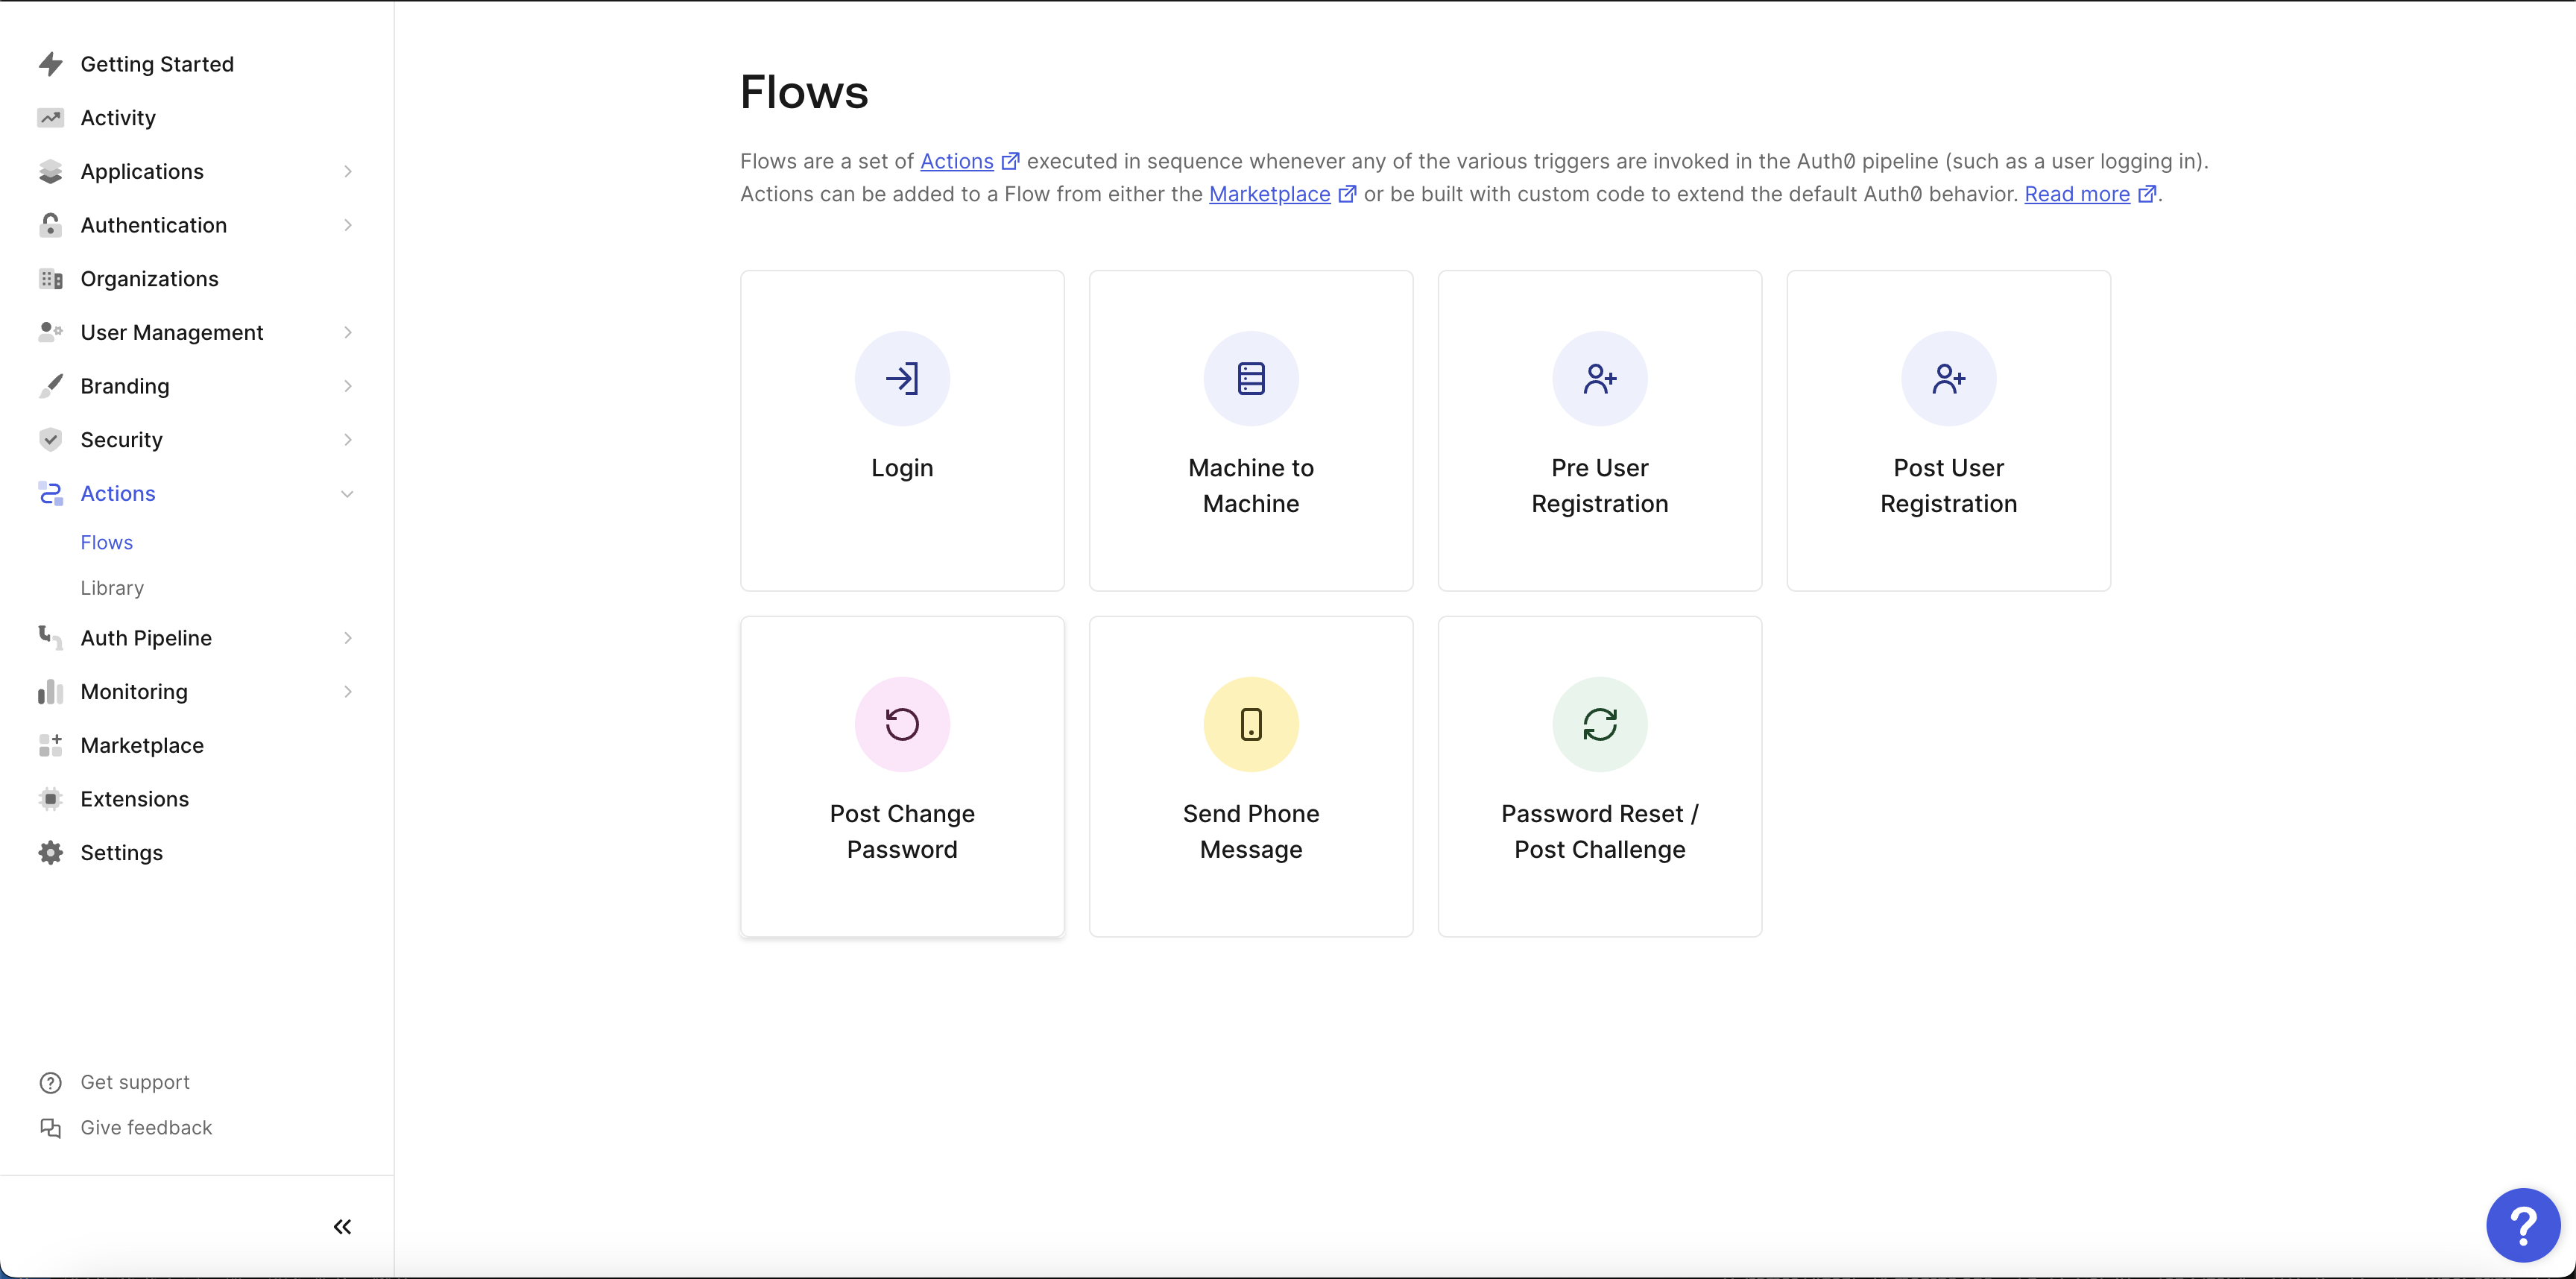
Task: Select the Send Phone Message flow icon
Action: tap(1250, 724)
